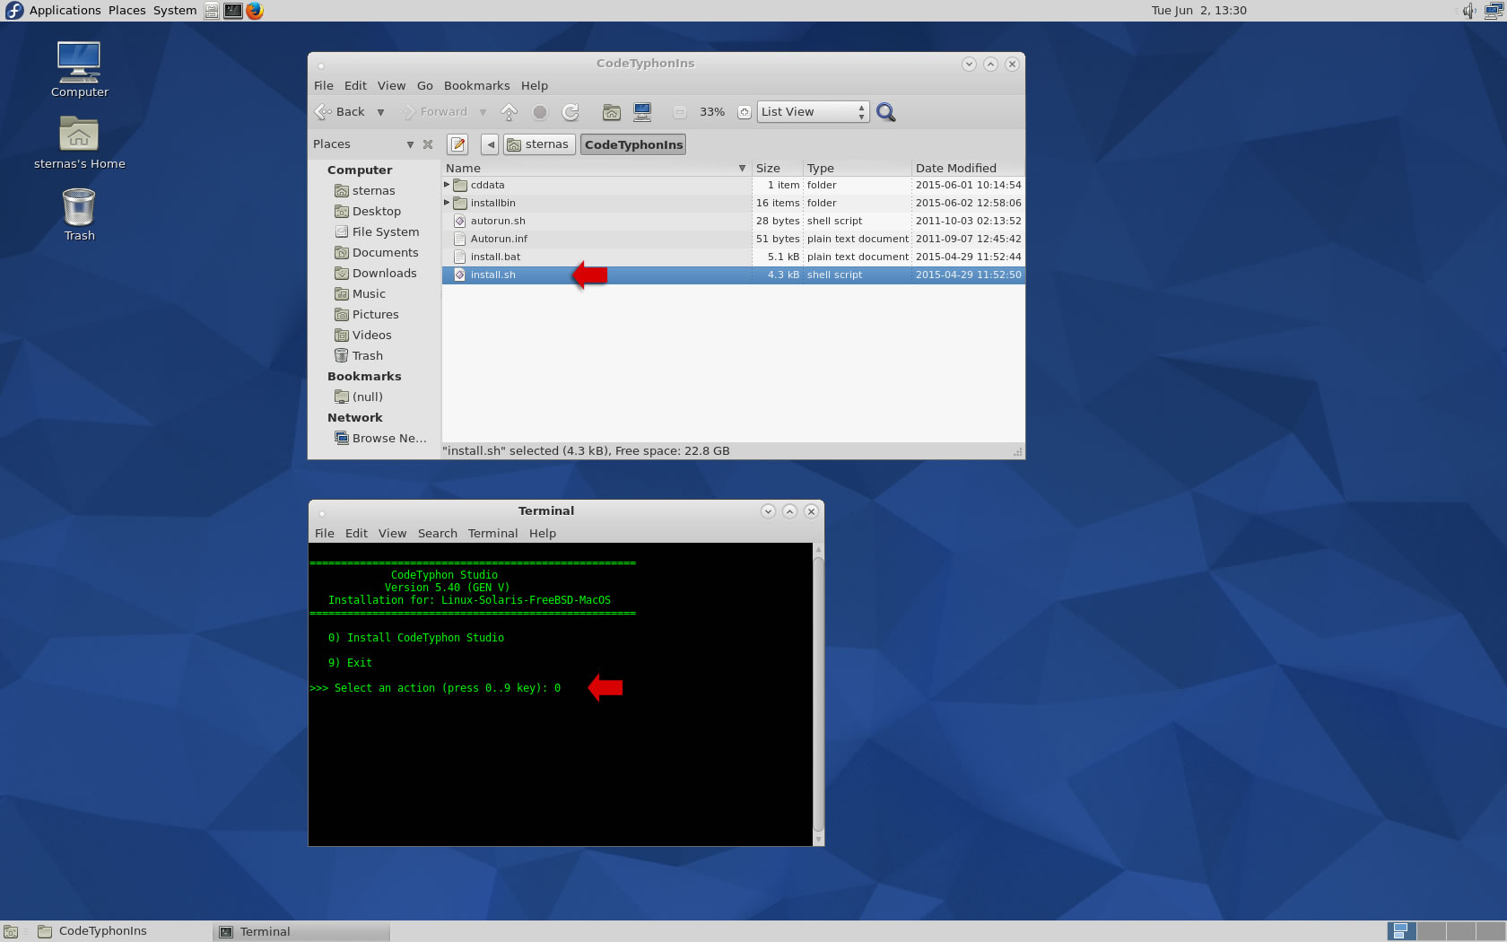The width and height of the screenshot is (1507, 942).
Task: Click the volume speaker icon in system tray
Action: pos(1468,11)
